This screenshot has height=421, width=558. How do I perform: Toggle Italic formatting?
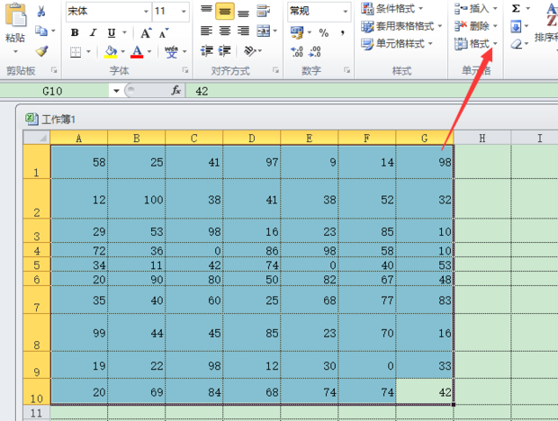(x=94, y=32)
